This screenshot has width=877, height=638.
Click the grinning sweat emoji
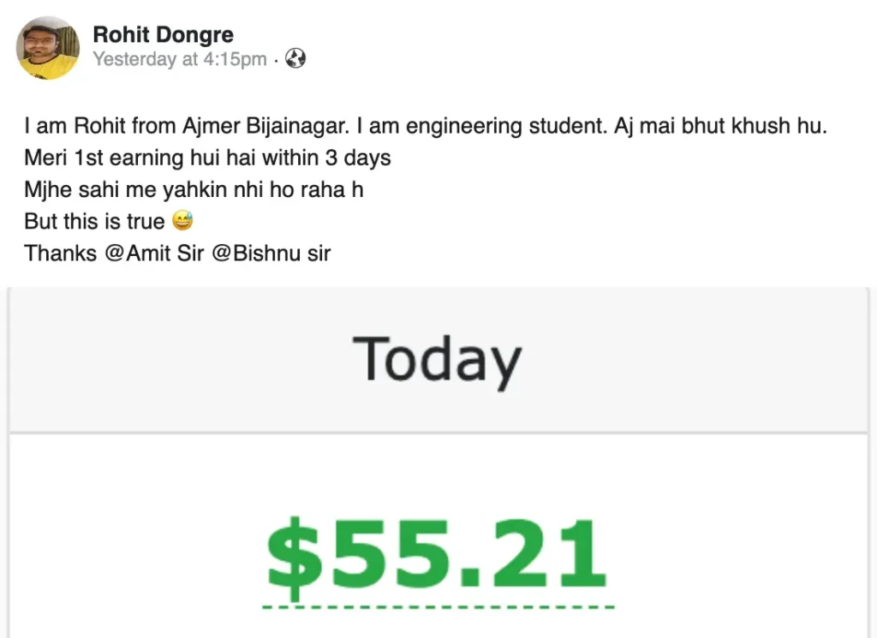point(182,222)
